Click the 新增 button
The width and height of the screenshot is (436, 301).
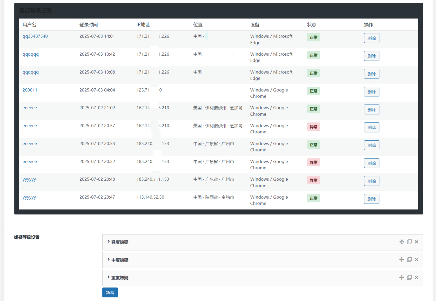click(x=110, y=292)
